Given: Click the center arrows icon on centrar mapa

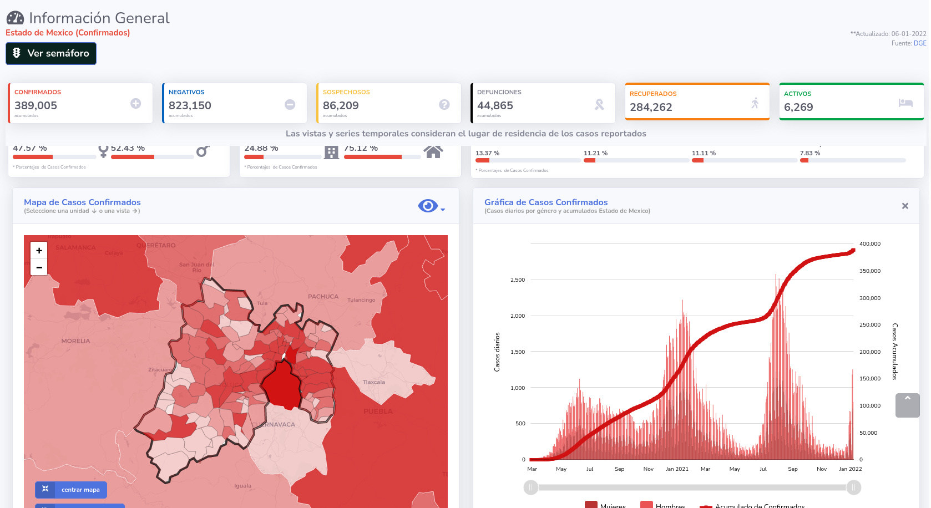Looking at the screenshot, I should (45, 489).
